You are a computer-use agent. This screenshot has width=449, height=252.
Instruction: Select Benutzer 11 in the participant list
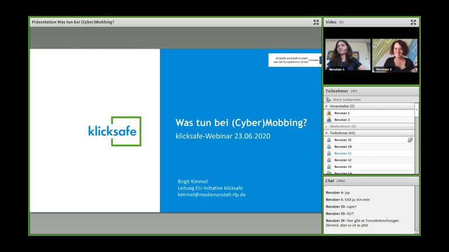[343, 153]
